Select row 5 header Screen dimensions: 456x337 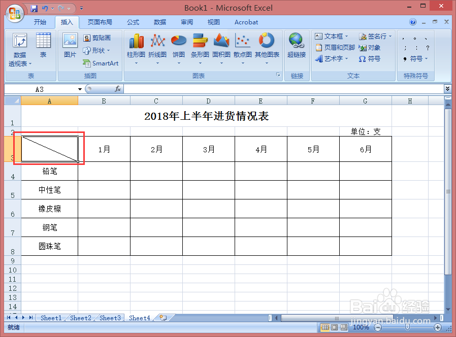pos(13,190)
